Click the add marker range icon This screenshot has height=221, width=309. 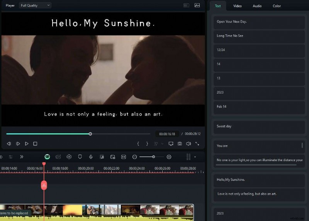(x=156, y=144)
